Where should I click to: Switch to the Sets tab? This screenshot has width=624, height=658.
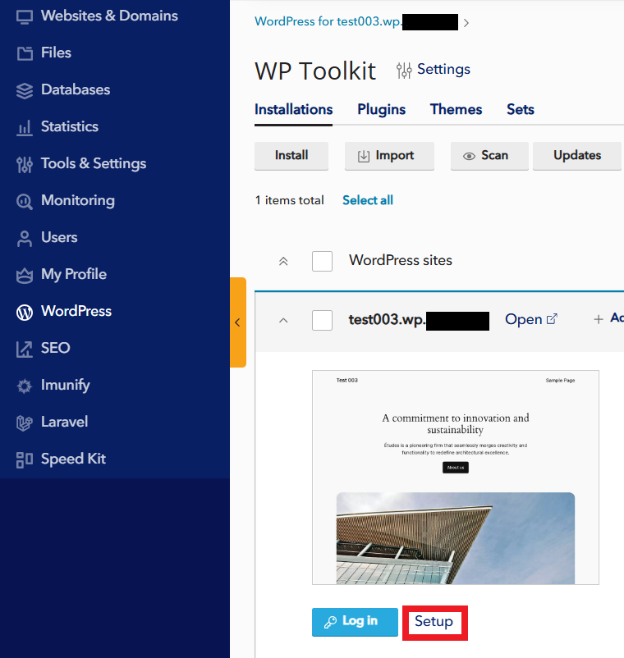click(521, 109)
